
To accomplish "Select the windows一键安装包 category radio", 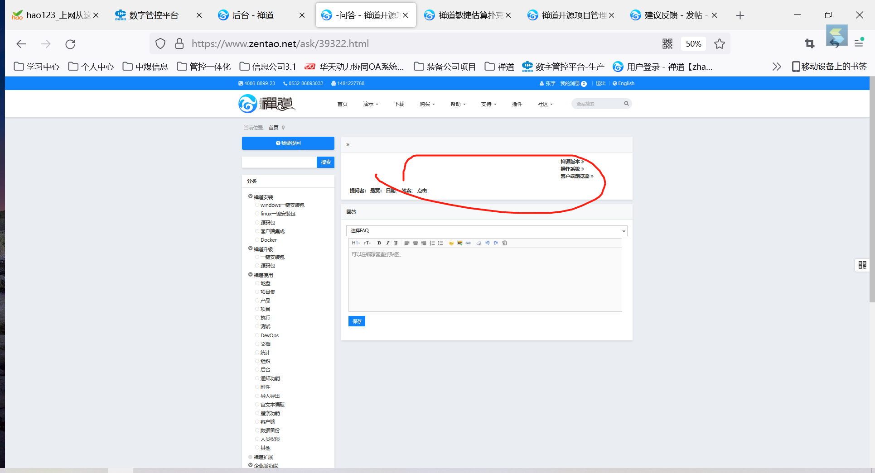I will pos(257,205).
